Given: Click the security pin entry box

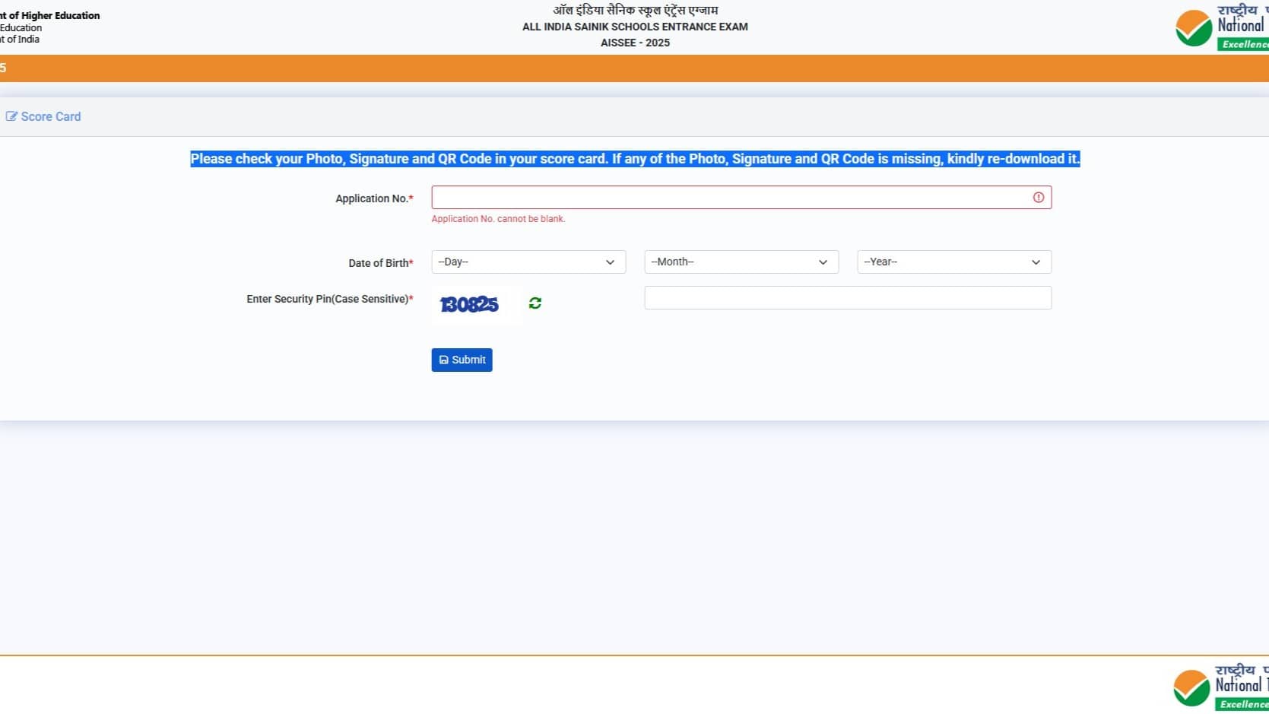Looking at the screenshot, I should click(847, 297).
